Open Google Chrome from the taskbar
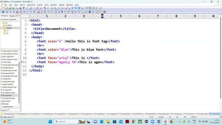Viewport: 222px width, 125px height. (134, 122)
